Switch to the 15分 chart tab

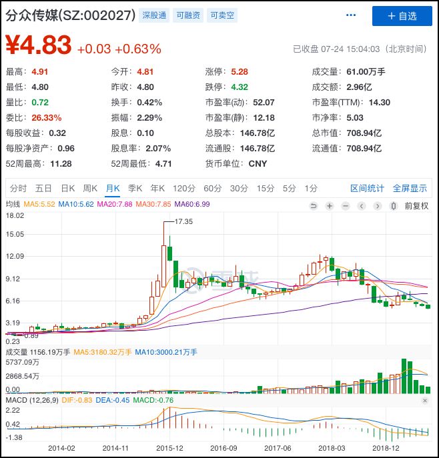click(266, 189)
